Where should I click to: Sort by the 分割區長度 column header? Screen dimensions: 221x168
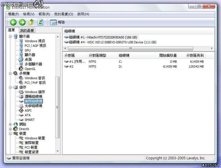click(x=192, y=55)
